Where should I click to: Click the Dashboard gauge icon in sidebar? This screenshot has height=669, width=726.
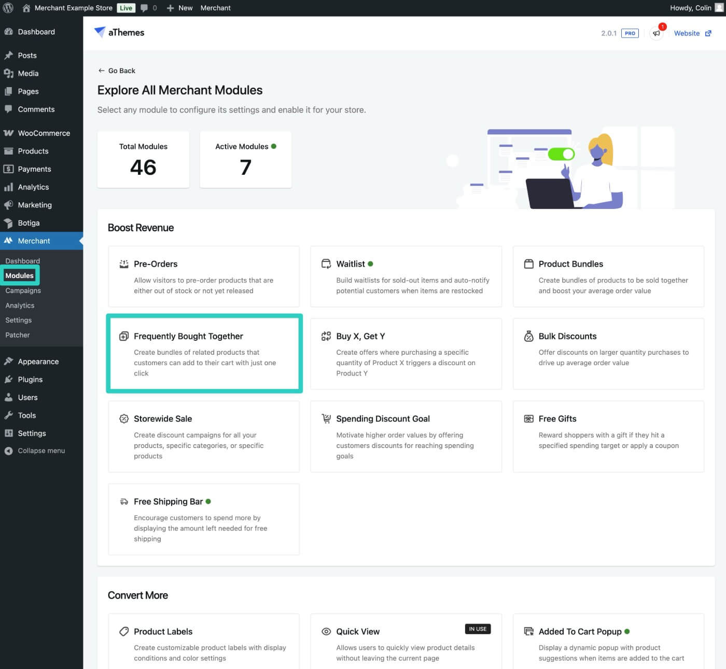[x=8, y=32]
